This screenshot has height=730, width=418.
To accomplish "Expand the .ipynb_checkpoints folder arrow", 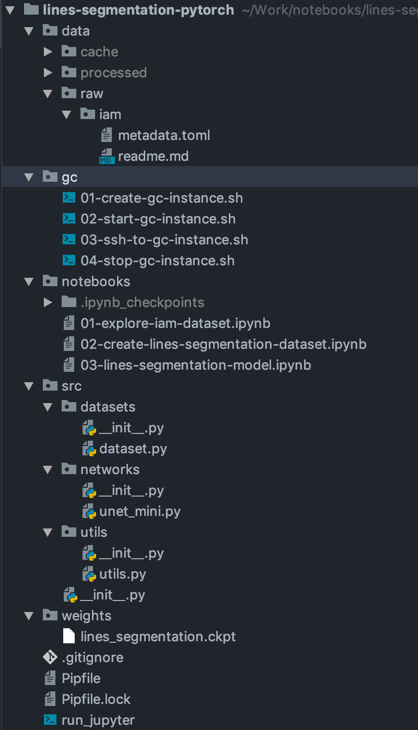I will click(x=48, y=302).
